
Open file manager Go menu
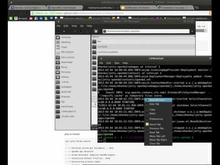(82, 26)
